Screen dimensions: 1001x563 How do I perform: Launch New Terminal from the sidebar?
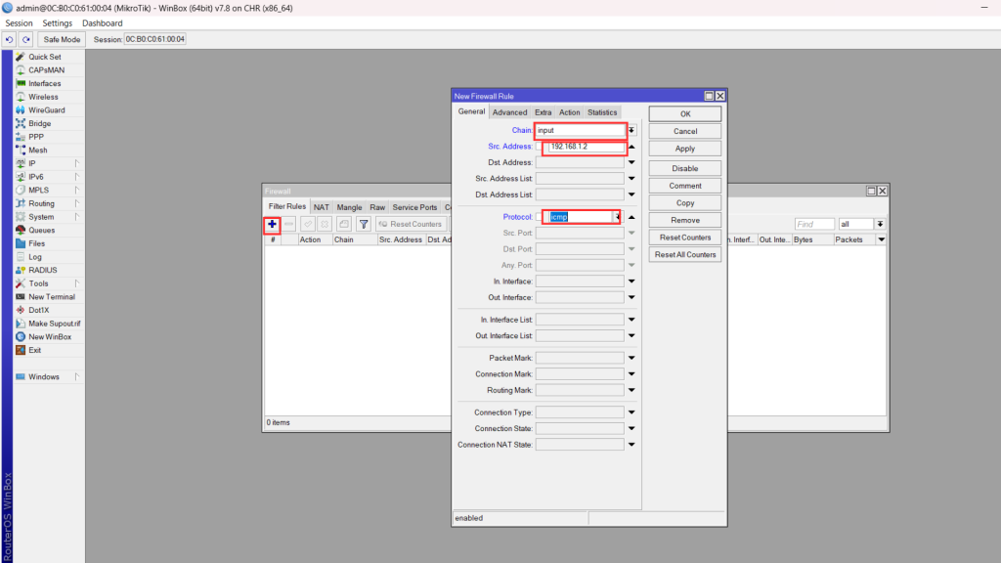coord(51,297)
